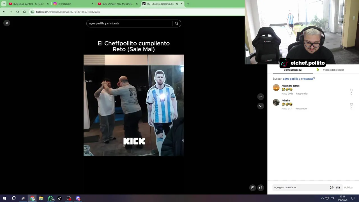359x202 pixels.
Task: Close the TikTok video viewer with the X button
Action: 7,23
